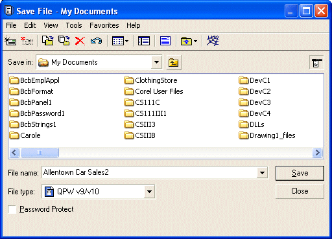
Task: Click the application icon in title bar
Action: click(x=9, y=10)
